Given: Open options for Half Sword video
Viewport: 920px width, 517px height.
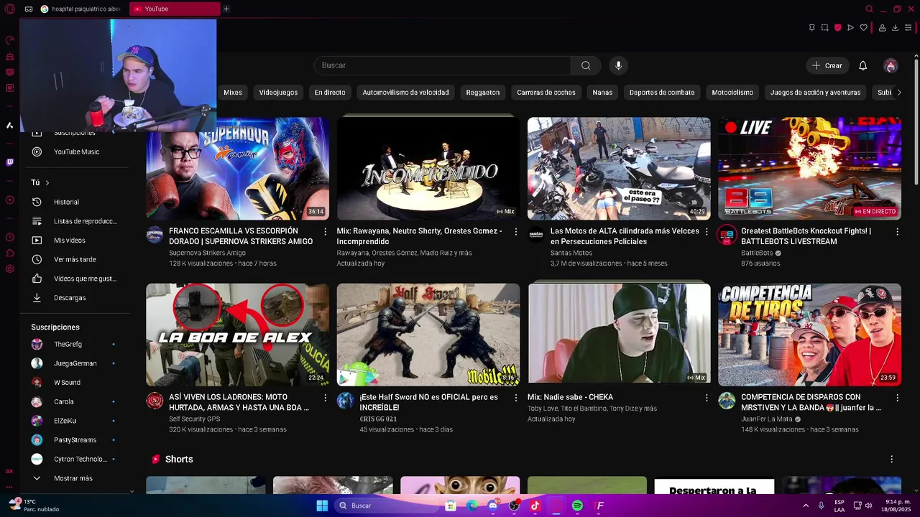Looking at the screenshot, I should coord(515,398).
